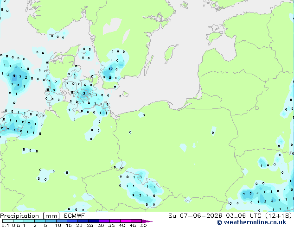Click the 30–35 mm purple legend swatch
Viewport: 294px width, 227px height.
coord(104,221)
